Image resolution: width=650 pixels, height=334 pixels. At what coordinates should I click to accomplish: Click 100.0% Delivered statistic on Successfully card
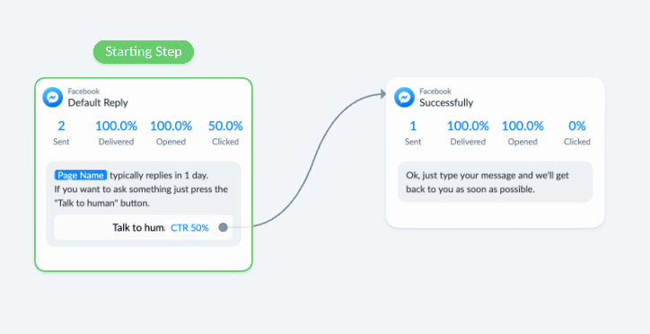(x=468, y=133)
